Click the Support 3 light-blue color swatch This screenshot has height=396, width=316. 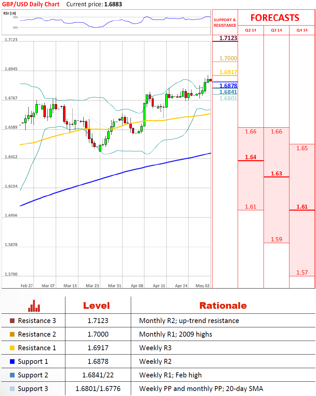coord(12,389)
